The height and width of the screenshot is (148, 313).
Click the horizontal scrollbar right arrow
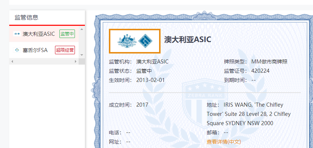(x=76, y=61)
